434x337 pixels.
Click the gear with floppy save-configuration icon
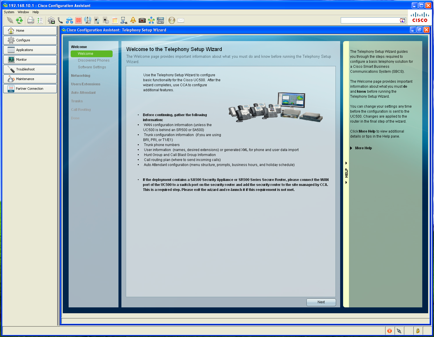[51, 20]
